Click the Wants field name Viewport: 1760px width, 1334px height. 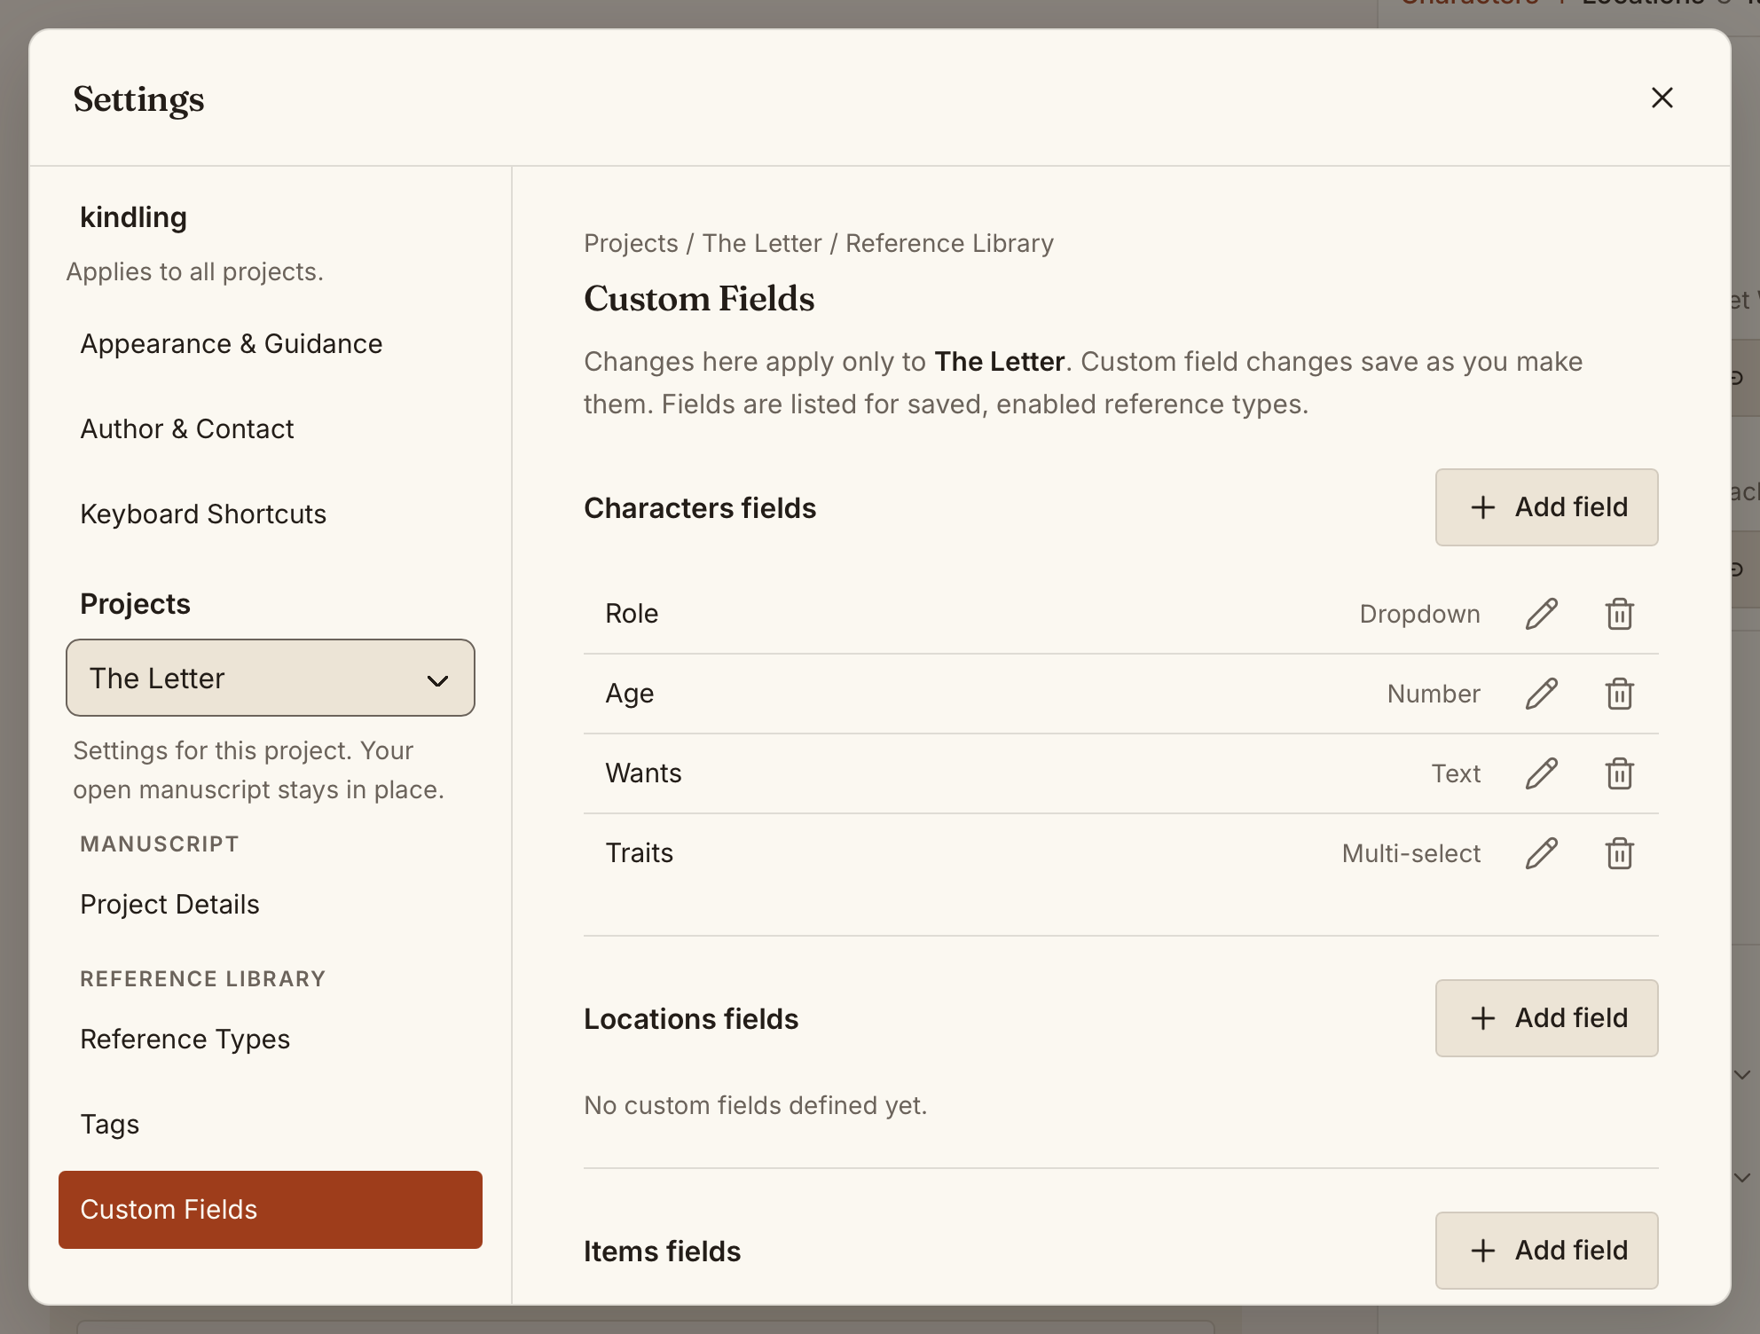pos(643,773)
